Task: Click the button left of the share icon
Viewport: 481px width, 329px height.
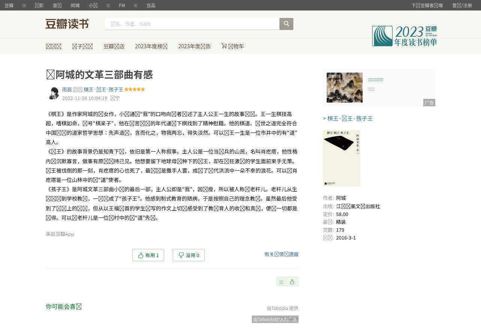Action: (x=282, y=282)
